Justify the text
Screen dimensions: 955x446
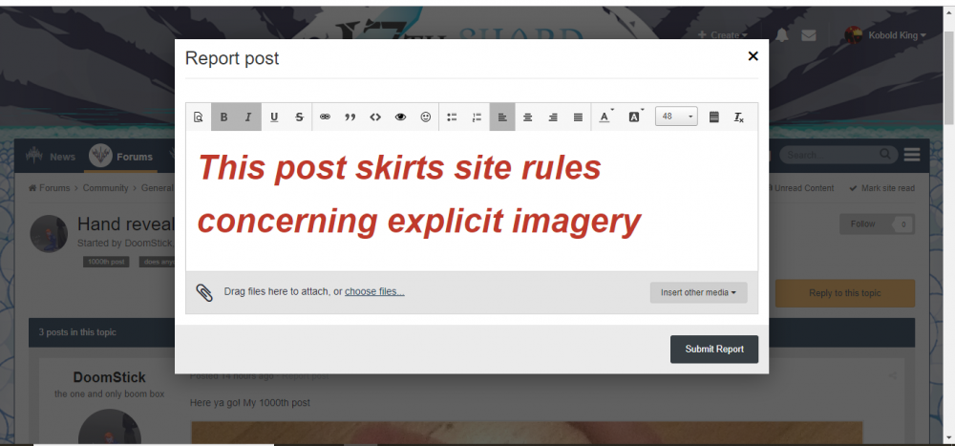coord(578,117)
